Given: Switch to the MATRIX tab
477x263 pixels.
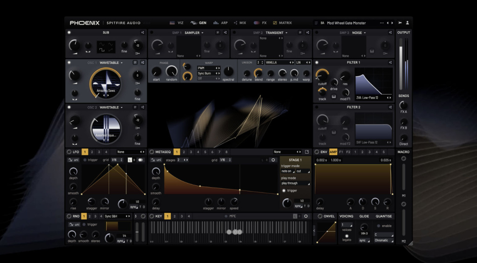Looking at the screenshot, I should click(x=282, y=23).
